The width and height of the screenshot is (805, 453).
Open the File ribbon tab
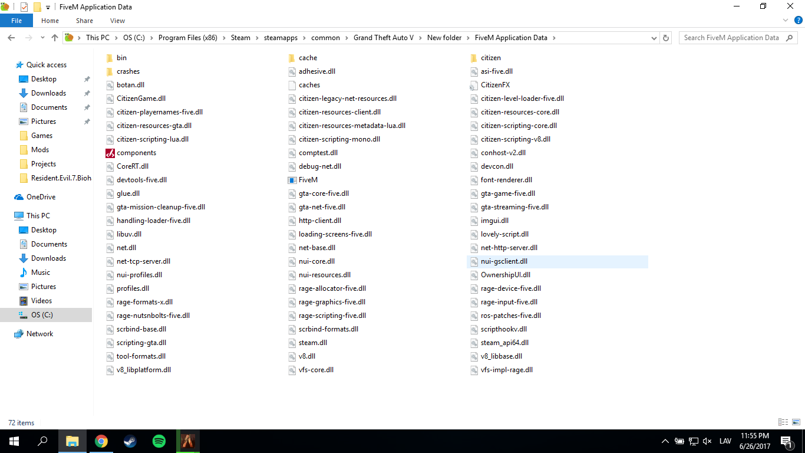17,21
